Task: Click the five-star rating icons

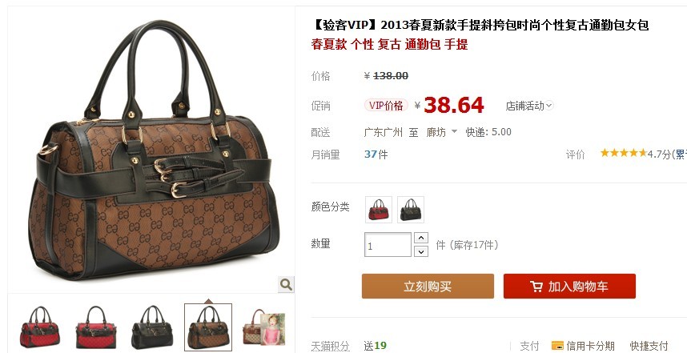Action: point(624,153)
